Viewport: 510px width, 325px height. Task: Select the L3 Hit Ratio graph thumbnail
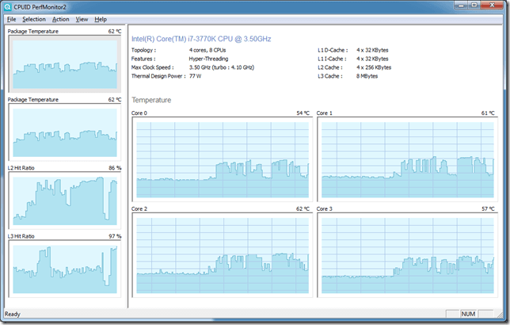(65, 269)
